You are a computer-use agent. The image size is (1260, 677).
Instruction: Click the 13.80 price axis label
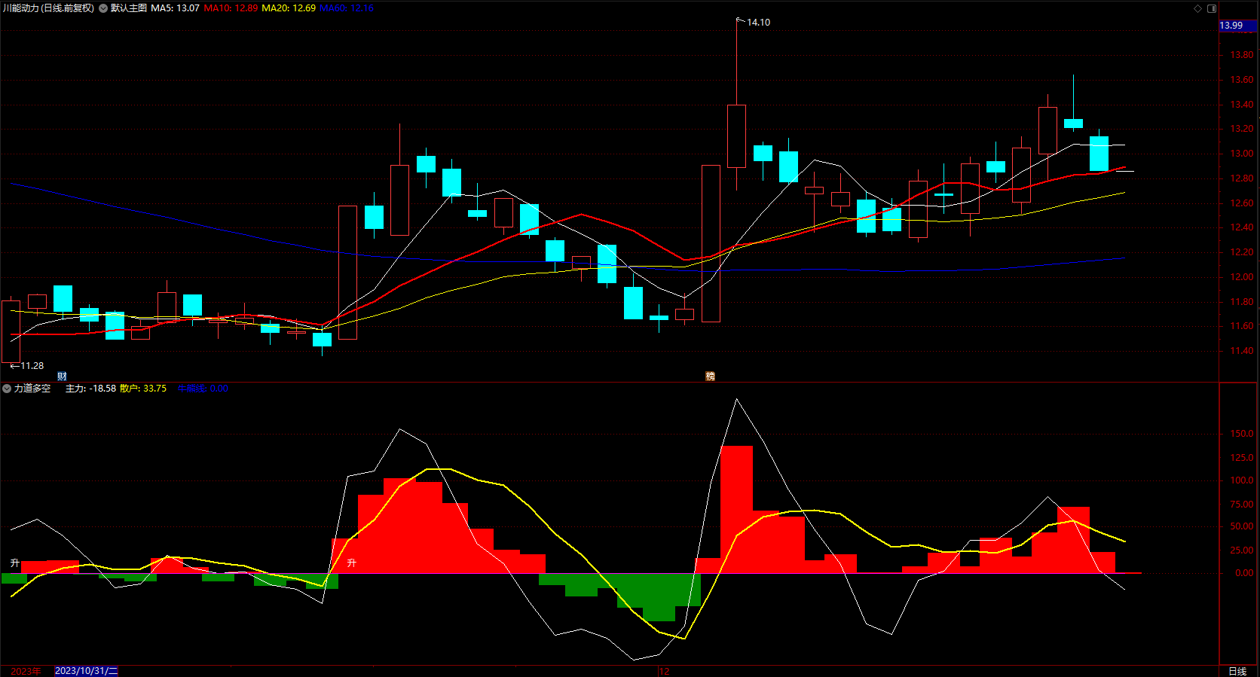tap(1242, 55)
